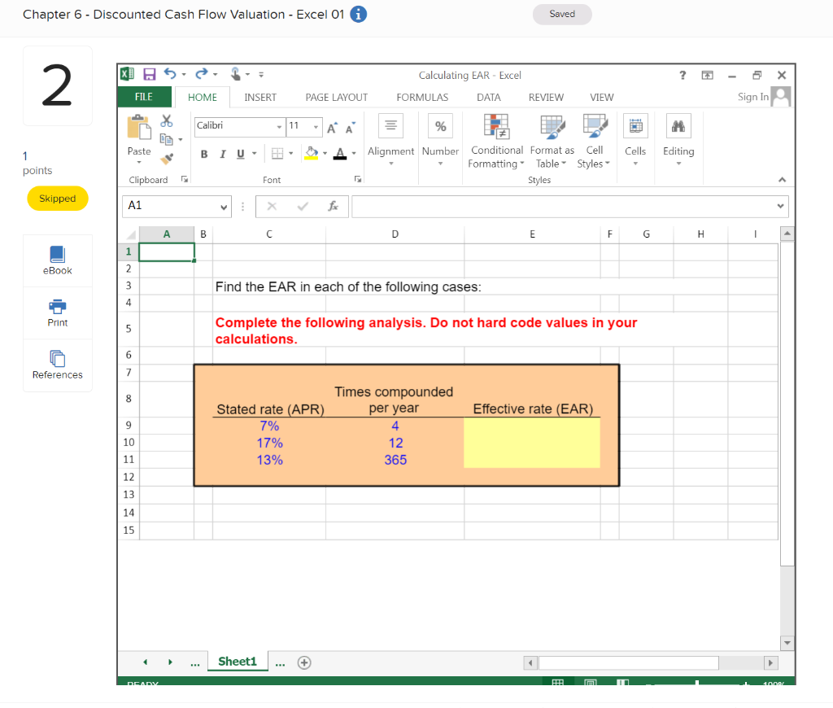Click the Redo arrow icon
833x708 pixels.
(202, 74)
